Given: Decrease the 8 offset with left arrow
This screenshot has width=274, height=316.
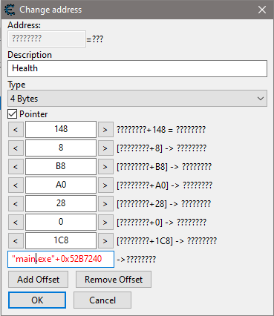Looking at the screenshot, I should pyautogui.click(x=16, y=148).
